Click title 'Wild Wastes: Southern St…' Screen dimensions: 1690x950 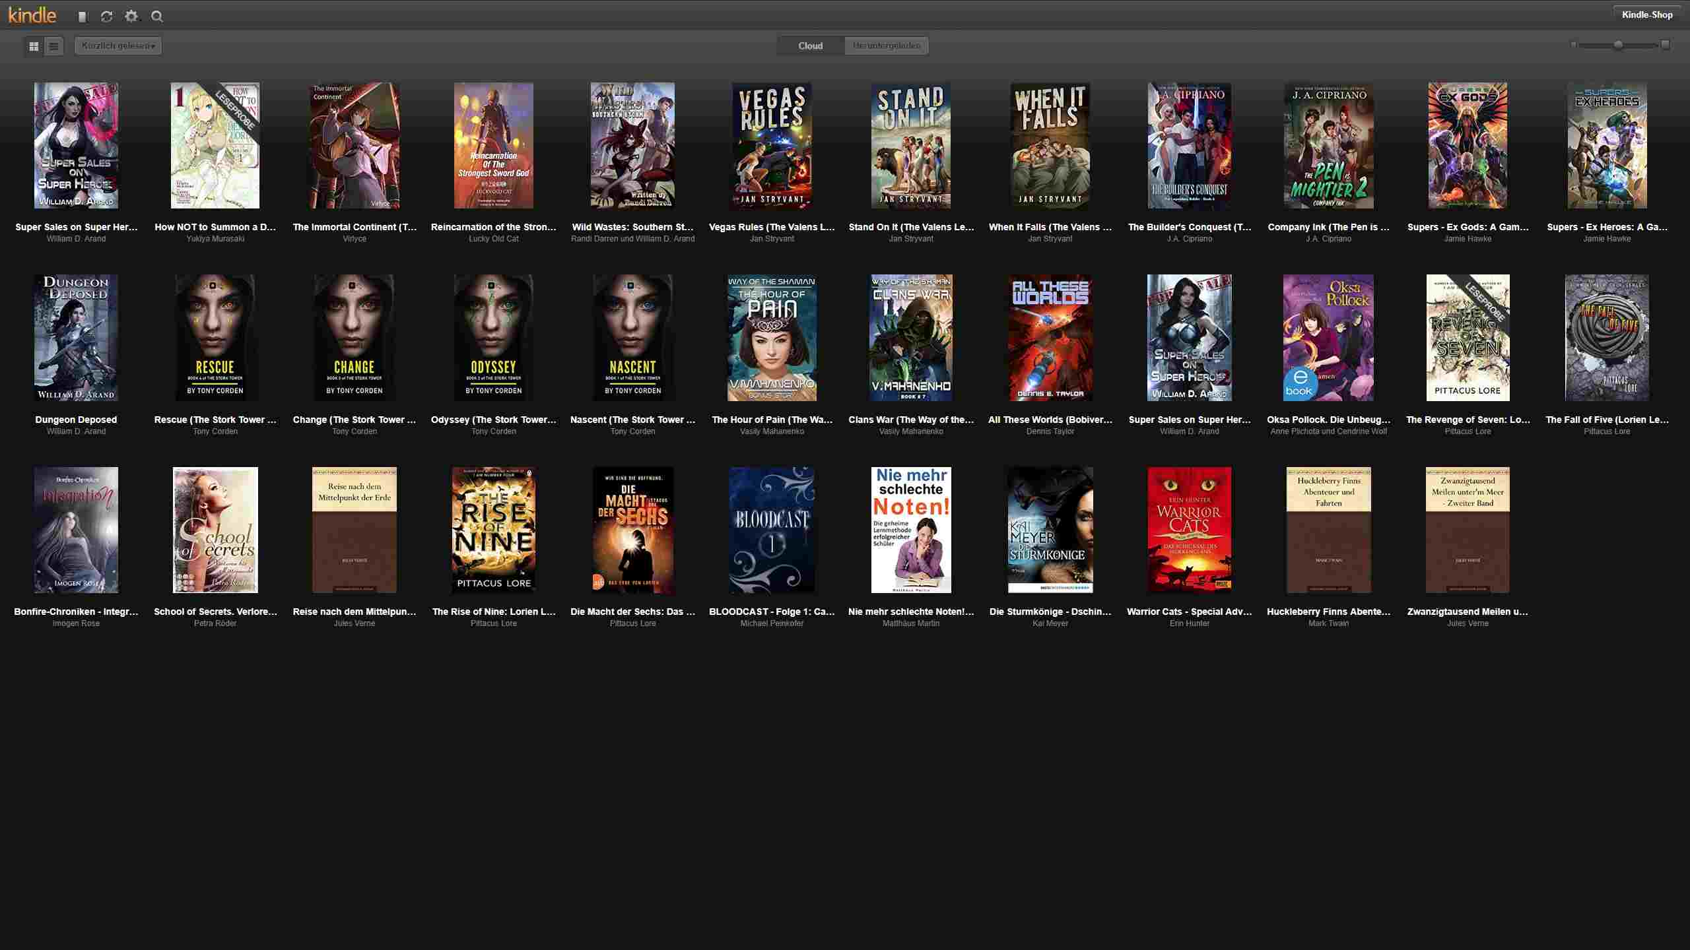(633, 227)
